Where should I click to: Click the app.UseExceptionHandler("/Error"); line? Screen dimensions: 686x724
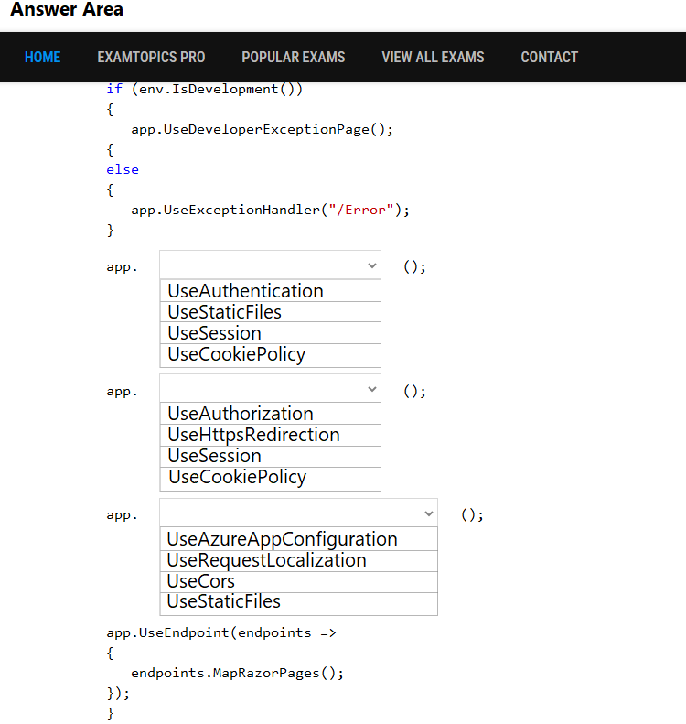271,211
